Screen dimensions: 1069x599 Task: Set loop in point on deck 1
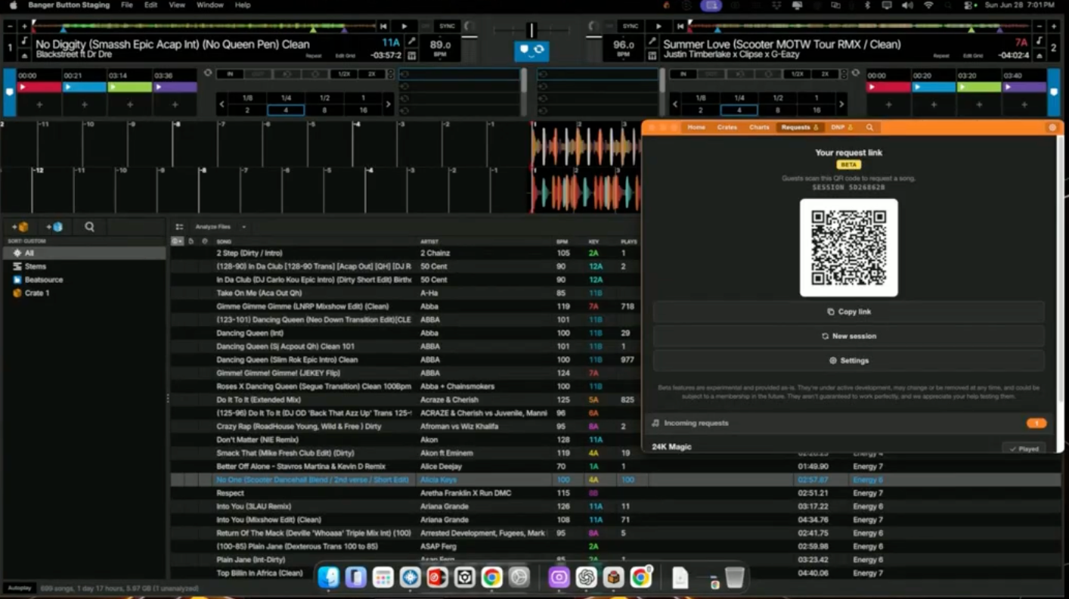coord(228,74)
